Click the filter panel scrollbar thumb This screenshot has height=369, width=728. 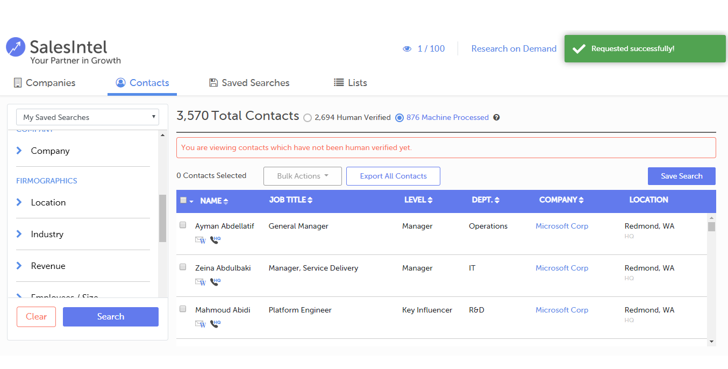(162, 218)
